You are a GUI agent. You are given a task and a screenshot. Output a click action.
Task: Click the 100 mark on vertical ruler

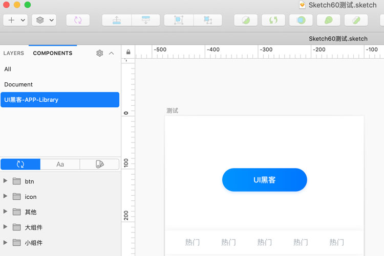pos(126,163)
